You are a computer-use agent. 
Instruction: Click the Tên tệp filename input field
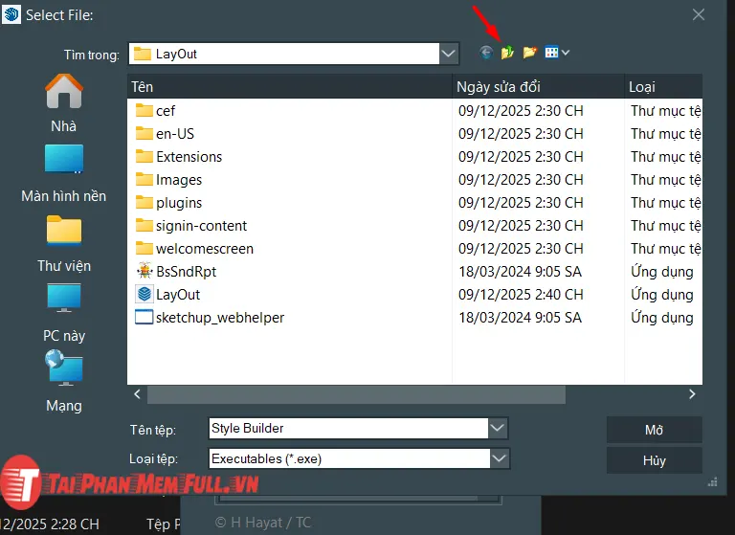point(348,428)
